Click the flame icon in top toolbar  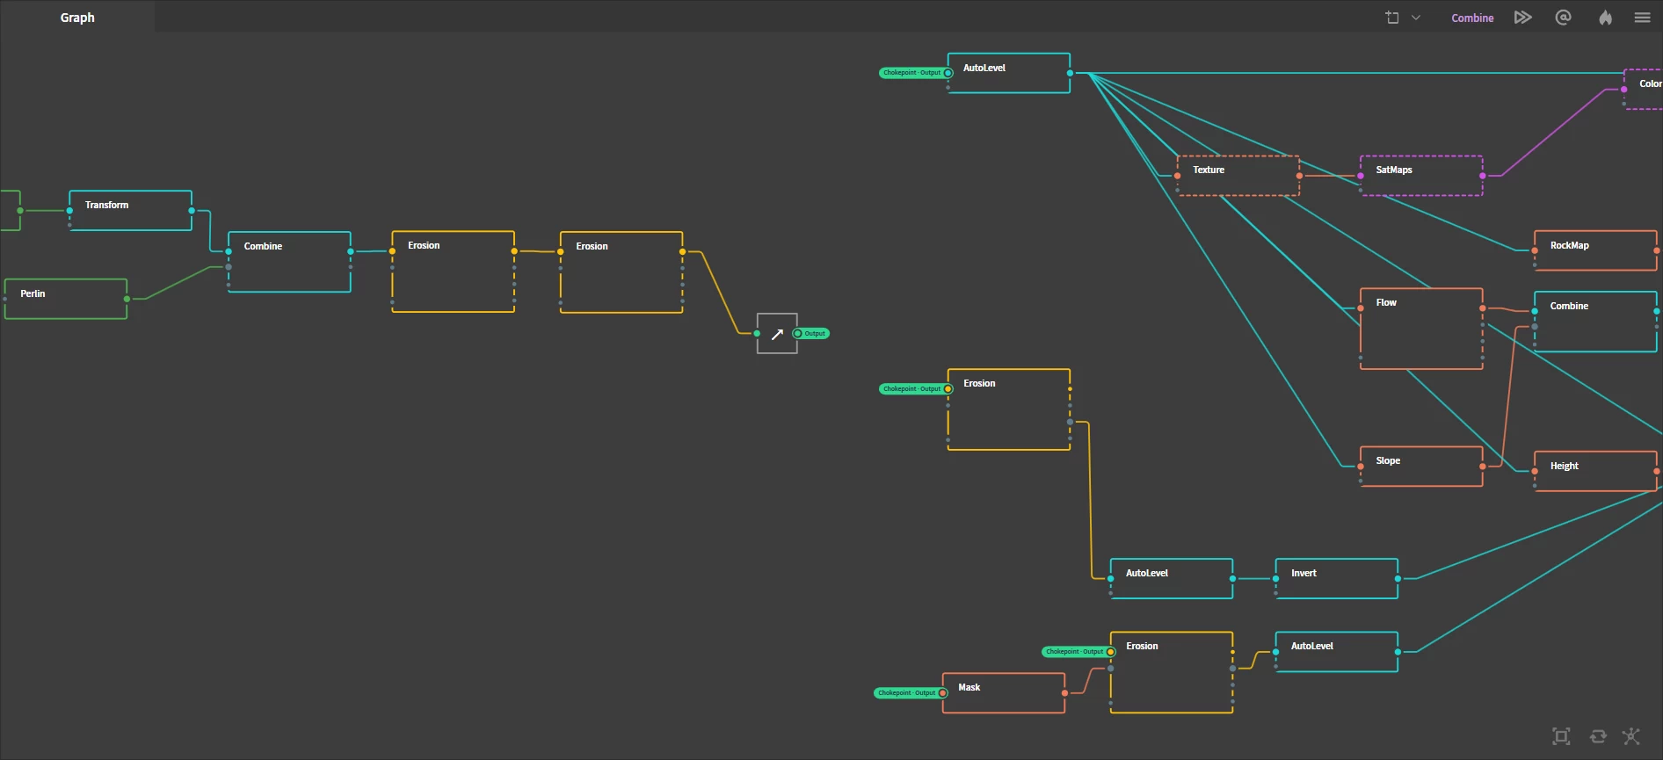(x=1605, y=18)
